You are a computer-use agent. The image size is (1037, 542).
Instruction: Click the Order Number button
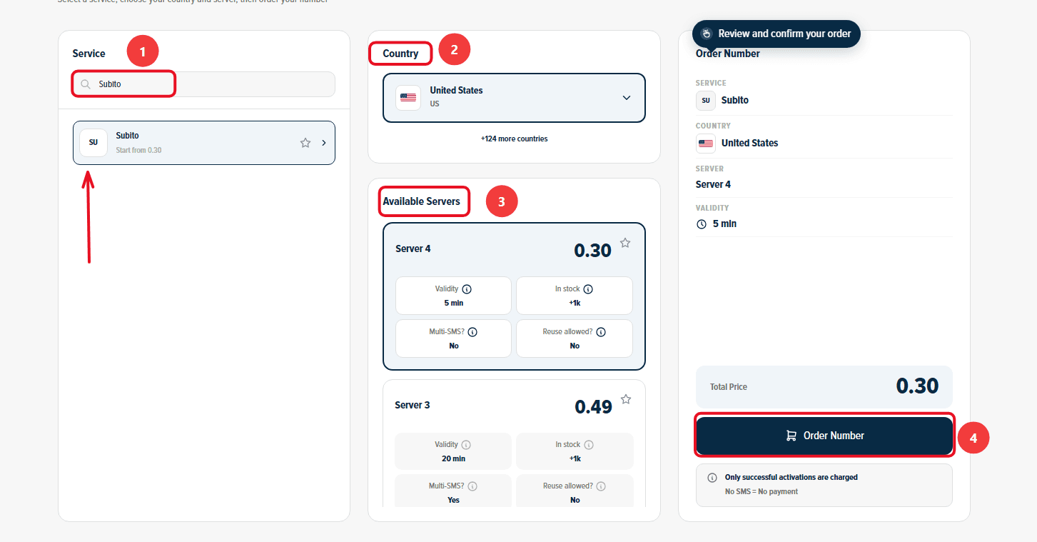tap(824, 436)
